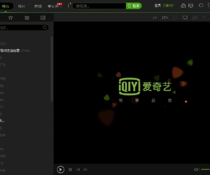The width and height of the screenshot is (210, 175).
Task: Click the green 开通VIP link
Action: pyautogui.click(x=169, y=6)
